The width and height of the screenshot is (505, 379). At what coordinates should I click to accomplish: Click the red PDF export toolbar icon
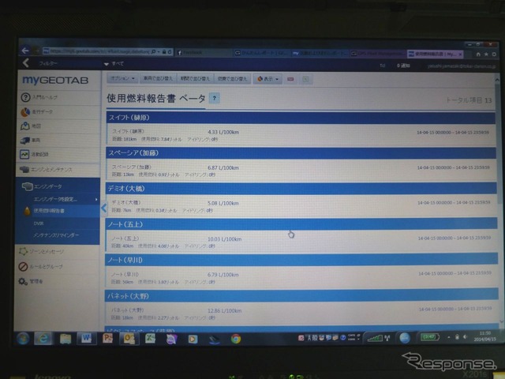click(x=290, y=79)
